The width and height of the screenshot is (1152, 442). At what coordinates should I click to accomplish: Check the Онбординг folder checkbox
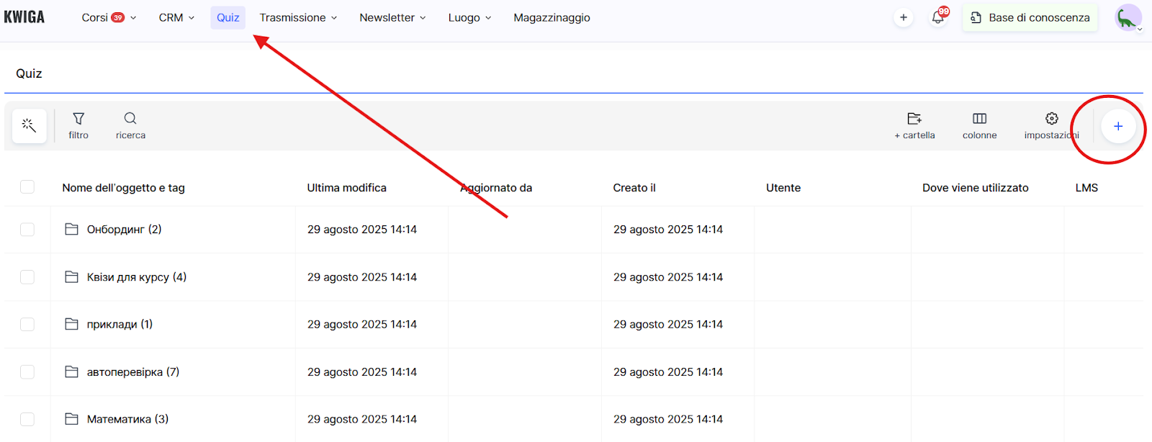pyautogui.click(x=27, y=230)
